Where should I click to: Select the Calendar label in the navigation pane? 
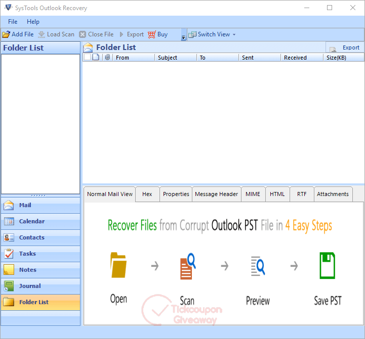tap(32, 221)
